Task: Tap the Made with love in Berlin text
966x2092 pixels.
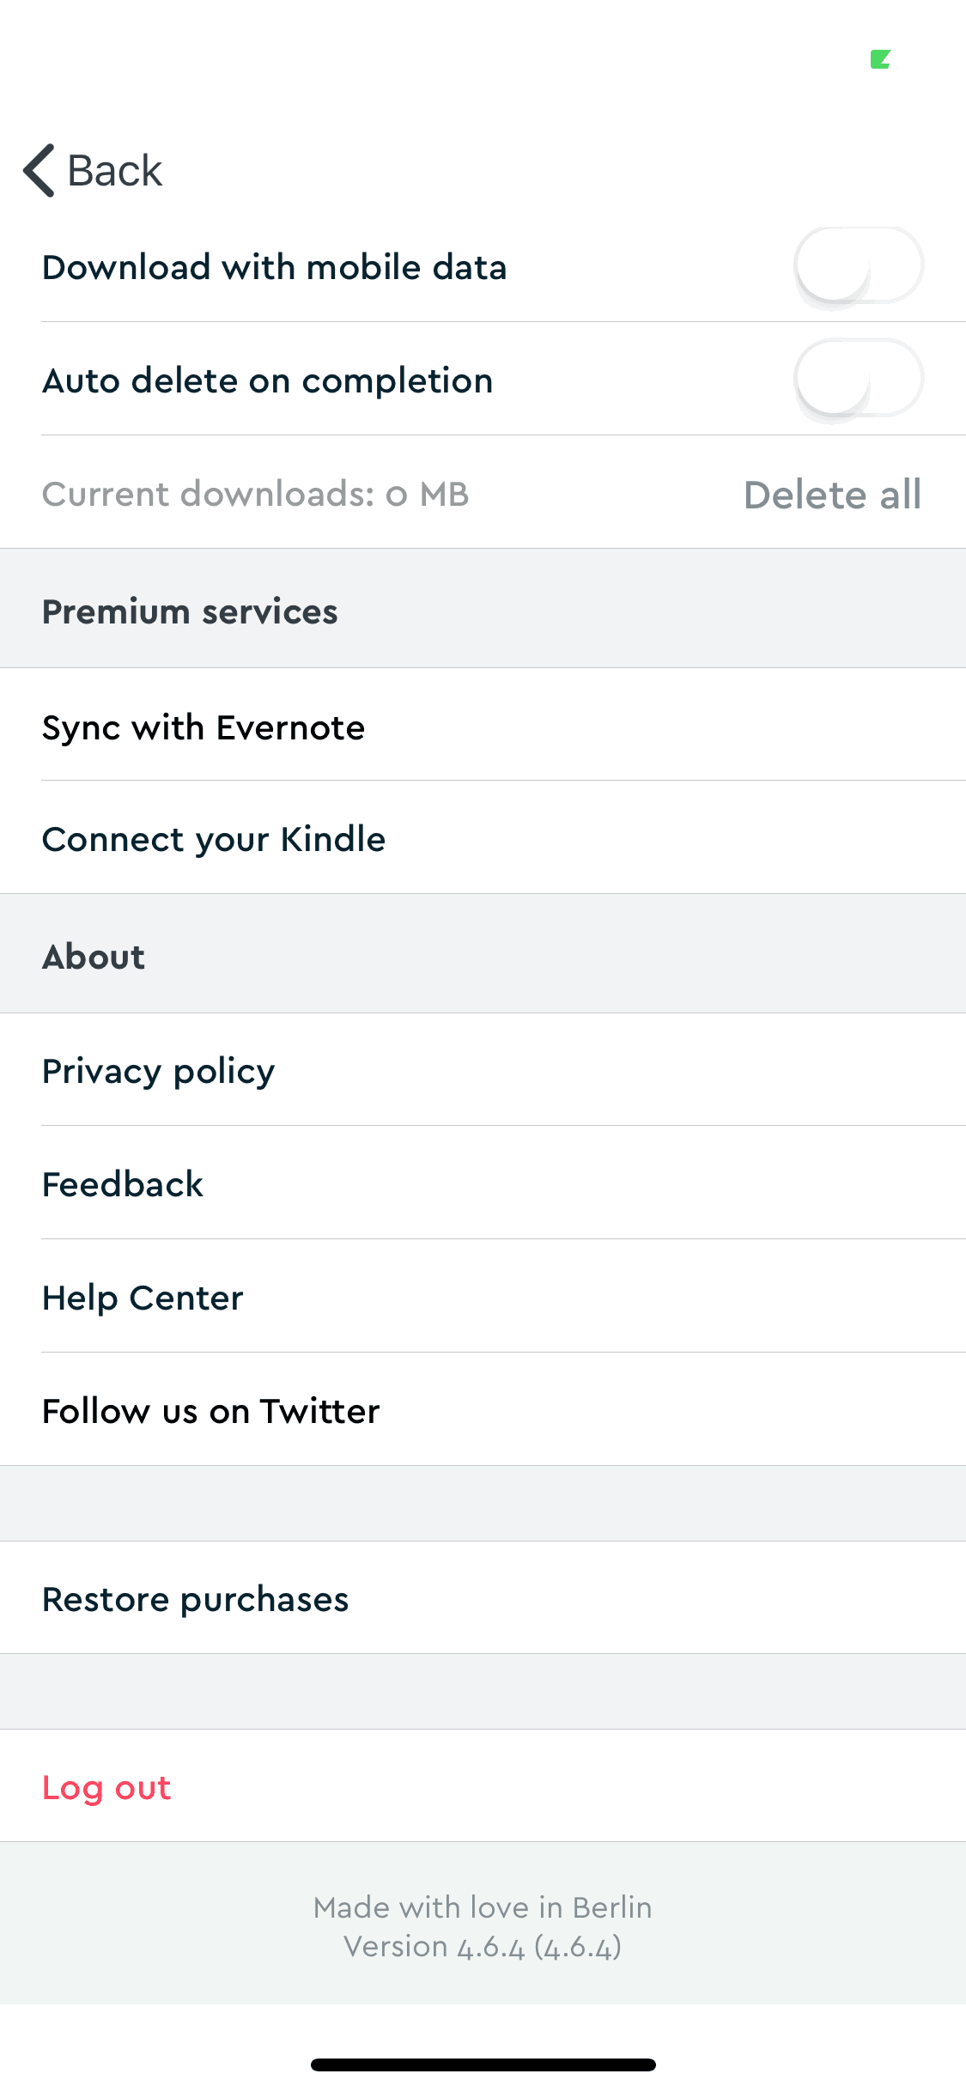Action: (x=483, y=1907)
